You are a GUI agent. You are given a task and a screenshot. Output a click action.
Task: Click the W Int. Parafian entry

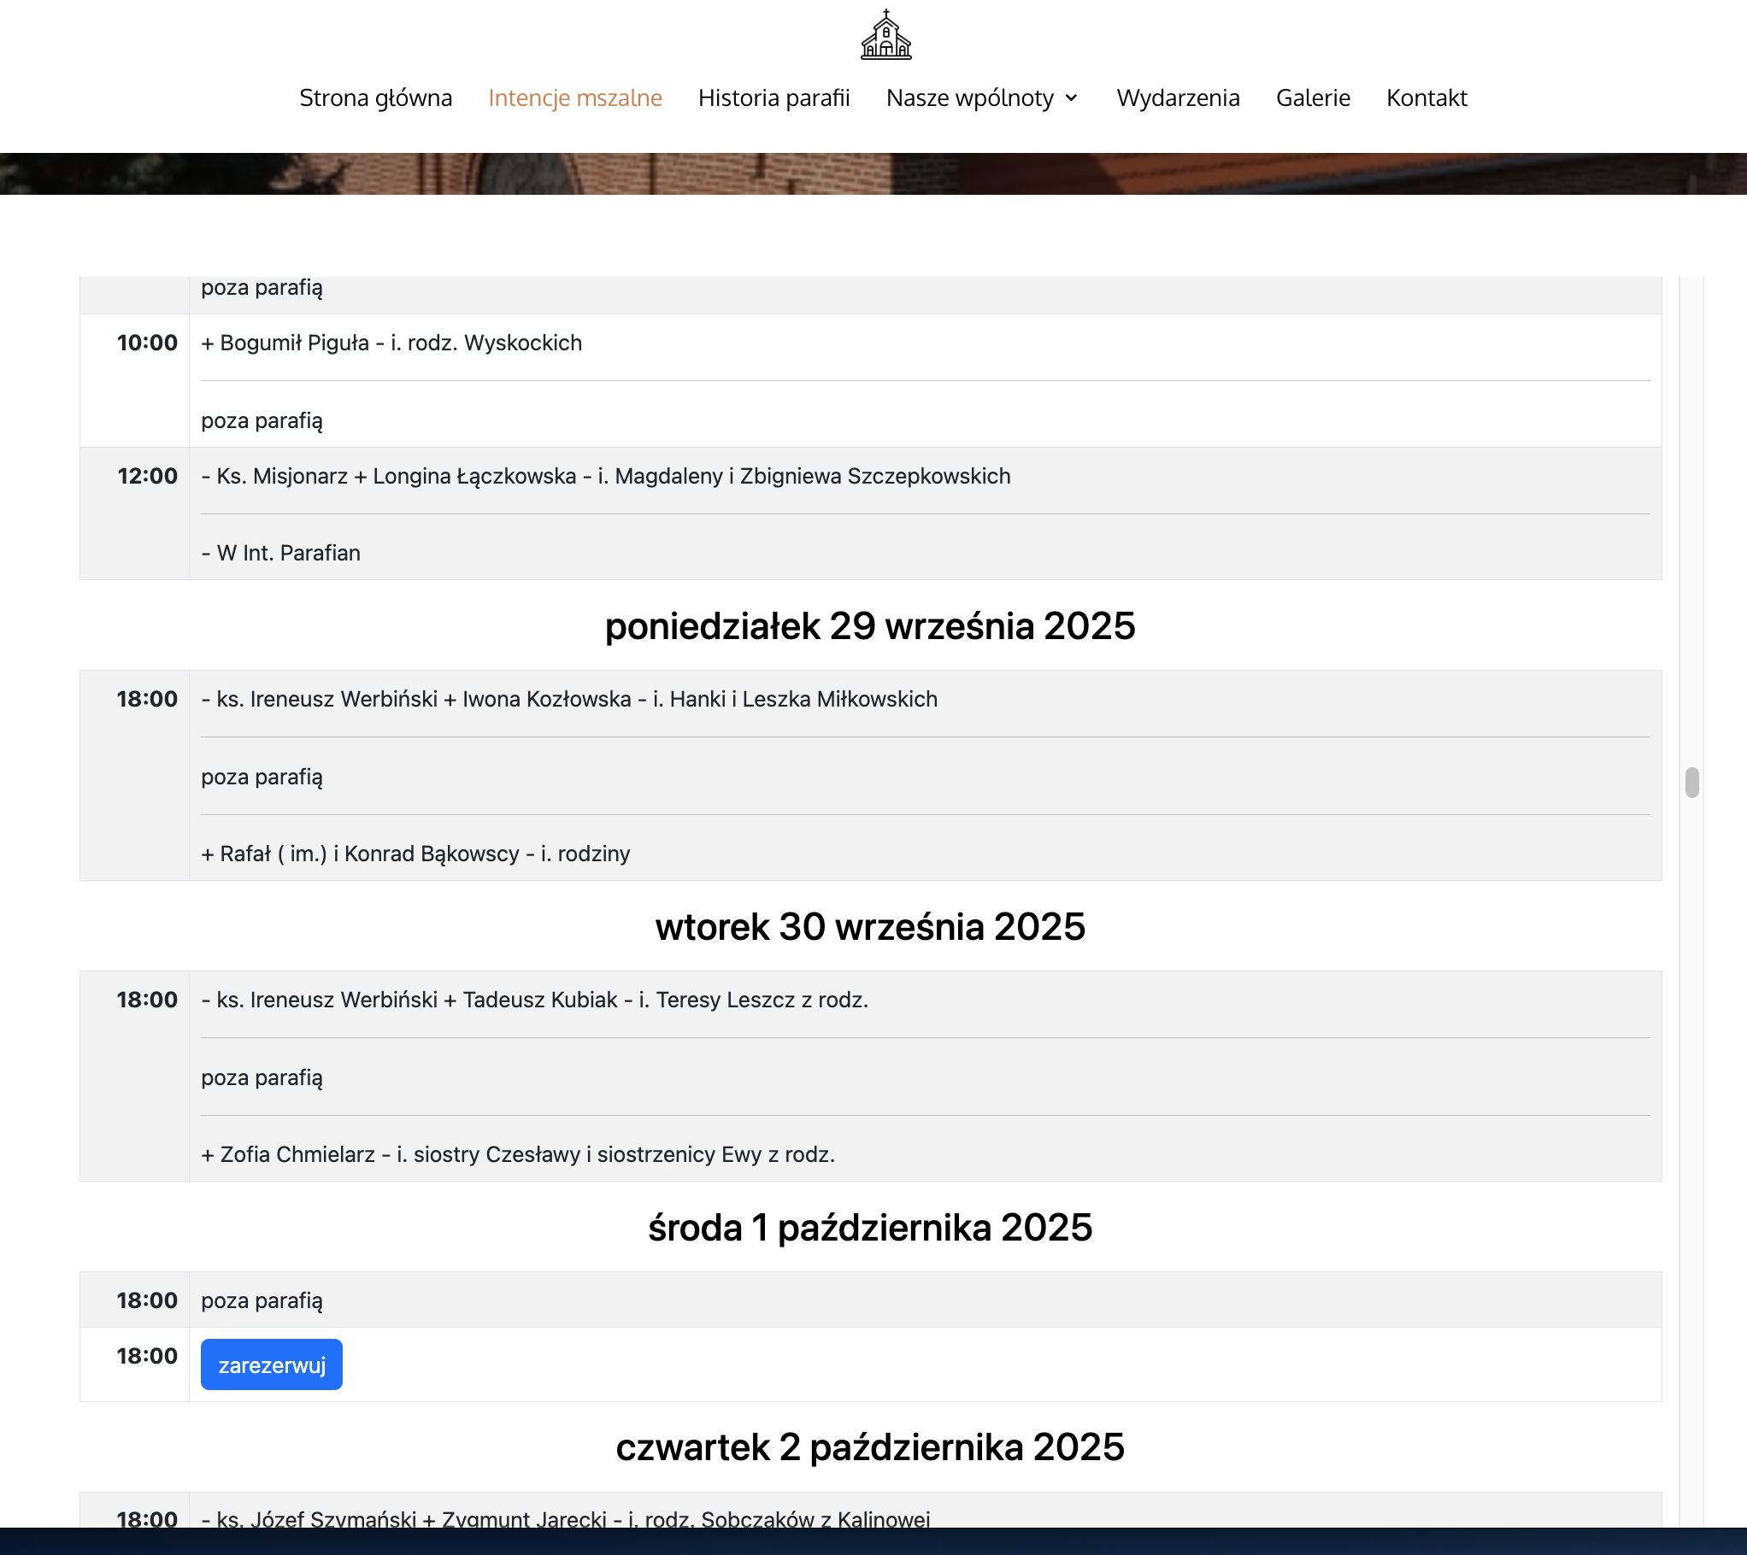click(x=281, y=554)
